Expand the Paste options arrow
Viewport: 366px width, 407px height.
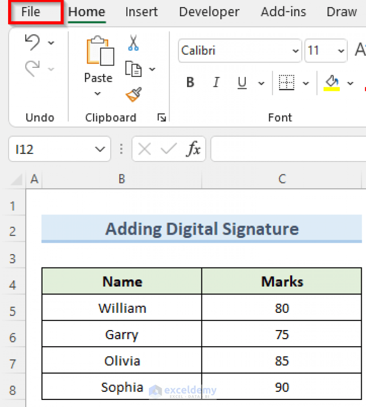[97, 94]
